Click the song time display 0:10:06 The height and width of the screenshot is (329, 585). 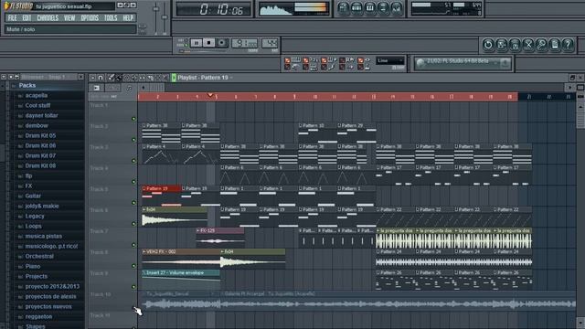click(x=216, y=9)
